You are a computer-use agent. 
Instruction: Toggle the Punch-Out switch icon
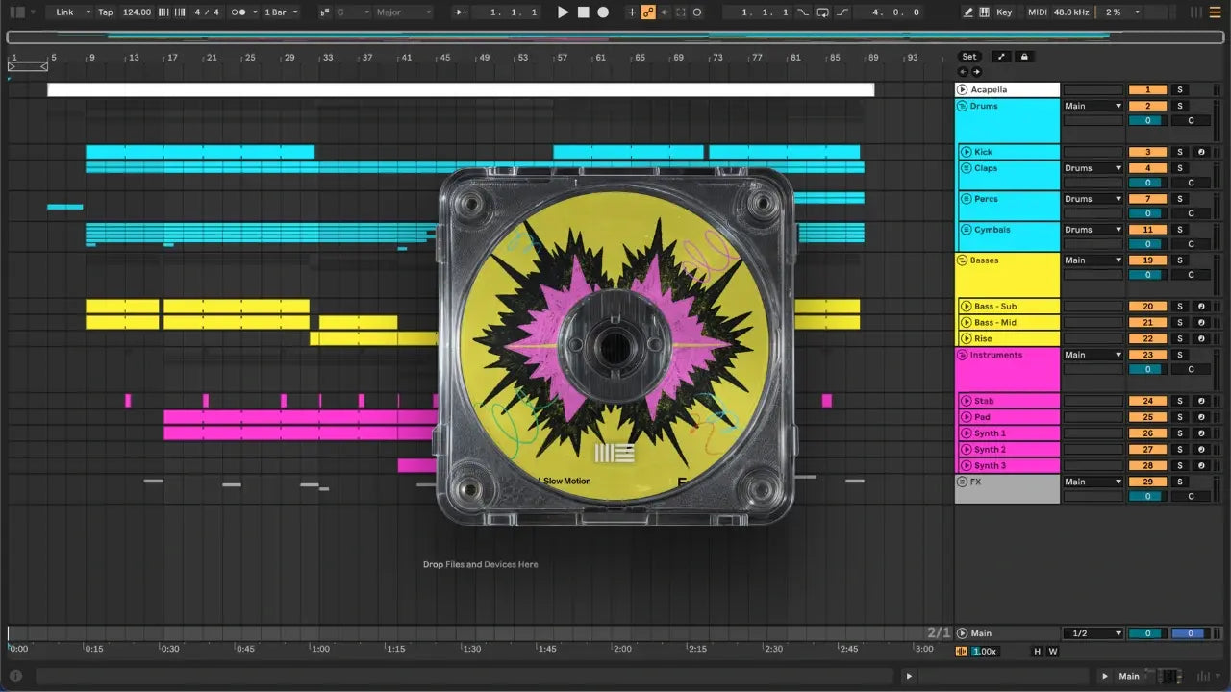click(x=842, y=12)
